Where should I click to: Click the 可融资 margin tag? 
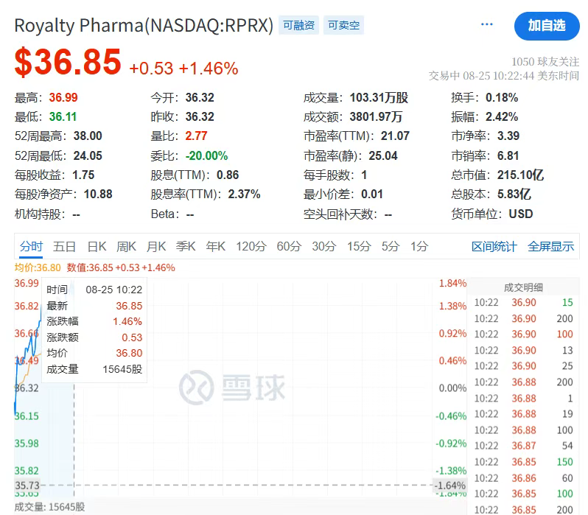click(298, 25)
